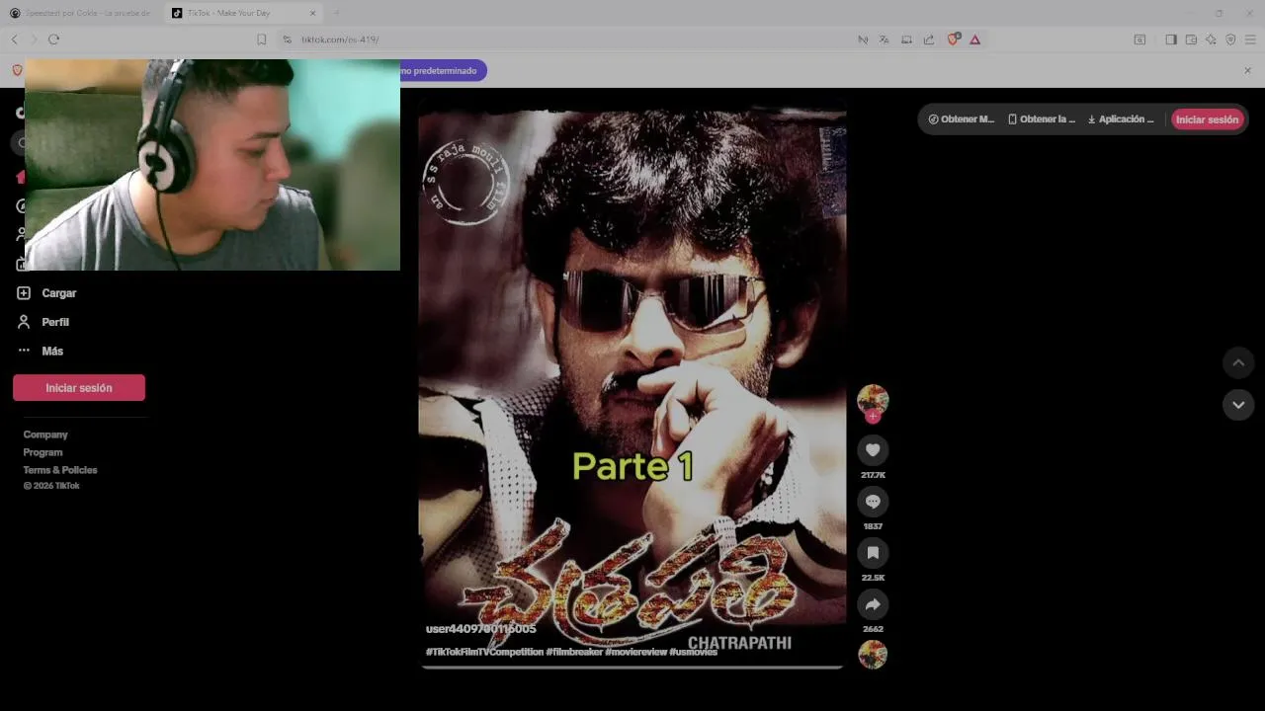Viewport: 1265px width, 711px height.
Task: Click Obtener la... phone app option
Action: (x=1042, y=119)
